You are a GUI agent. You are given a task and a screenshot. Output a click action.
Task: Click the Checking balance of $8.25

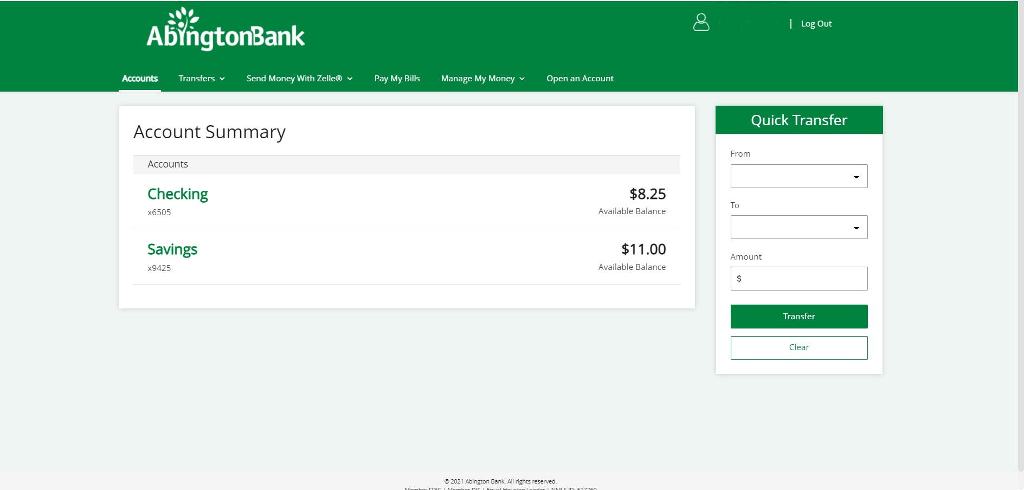647,194
